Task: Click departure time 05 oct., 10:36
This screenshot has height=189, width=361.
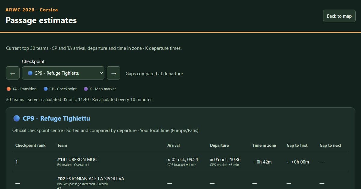Action: point(225,160)
